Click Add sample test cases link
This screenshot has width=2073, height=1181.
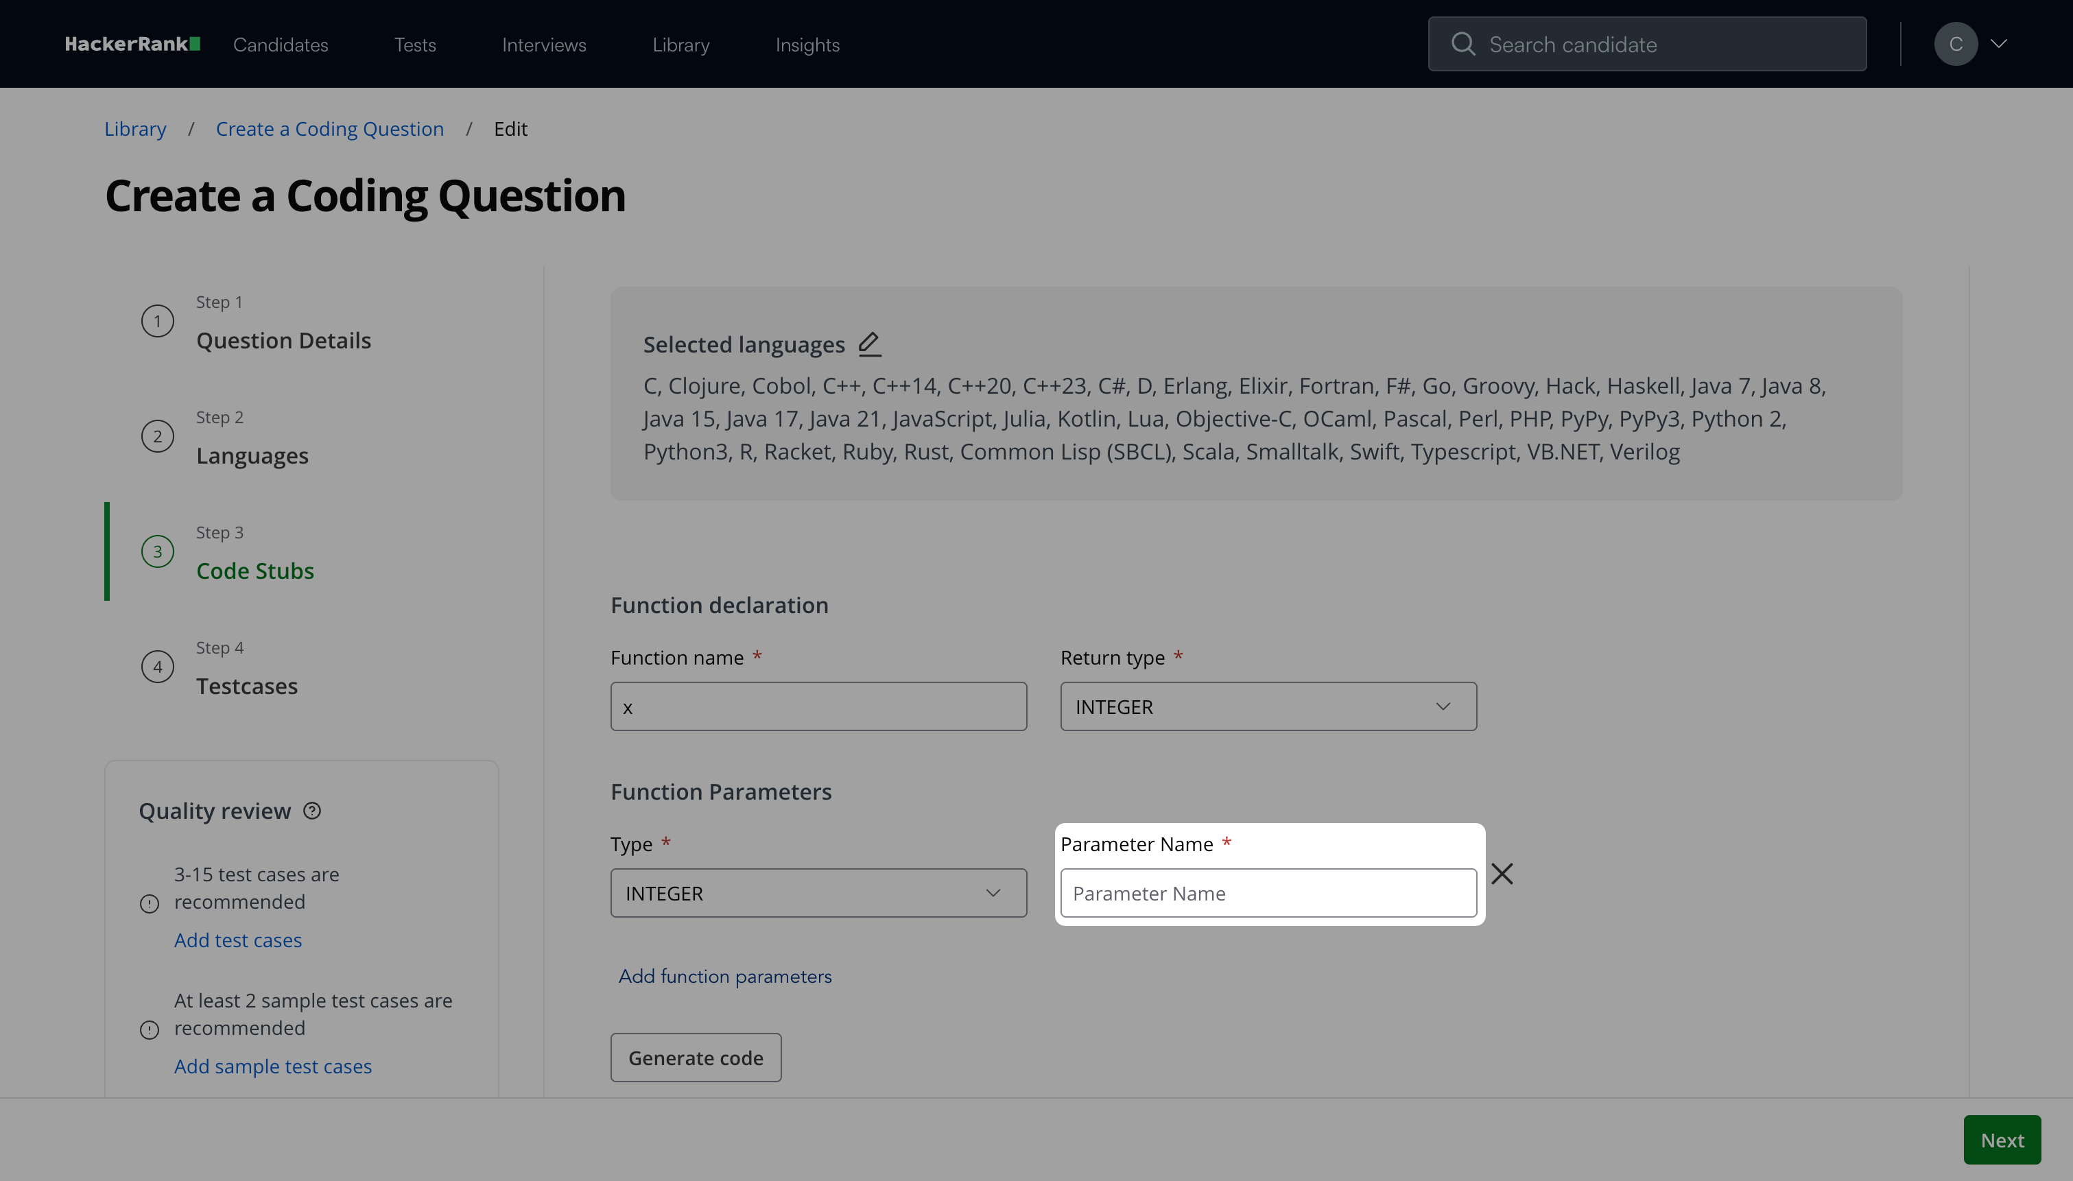(x=272, y=1066)
